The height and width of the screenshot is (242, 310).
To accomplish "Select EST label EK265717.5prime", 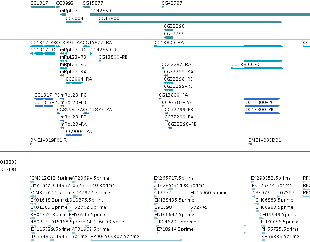I will (x=174, y=178).
